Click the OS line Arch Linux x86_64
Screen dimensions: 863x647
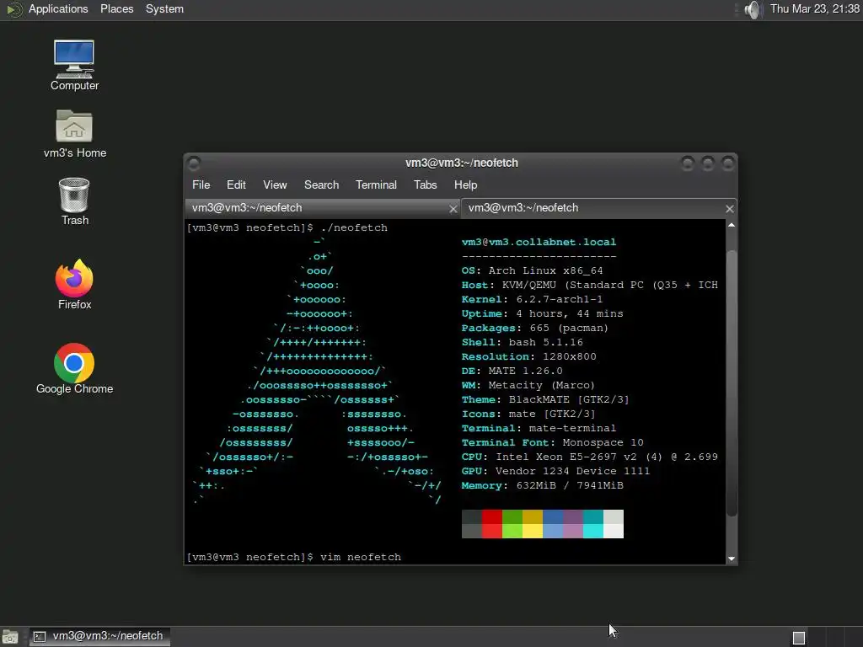tap(533, 270)
